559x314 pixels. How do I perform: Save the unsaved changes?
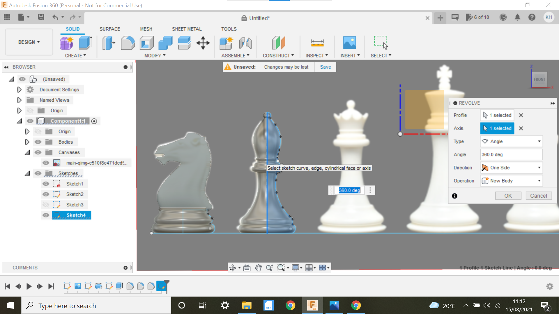point(325,67)
